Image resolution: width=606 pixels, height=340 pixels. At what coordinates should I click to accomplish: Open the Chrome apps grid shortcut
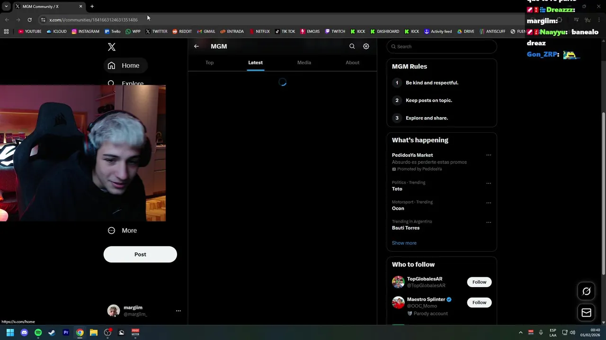(x=6, y=31)
